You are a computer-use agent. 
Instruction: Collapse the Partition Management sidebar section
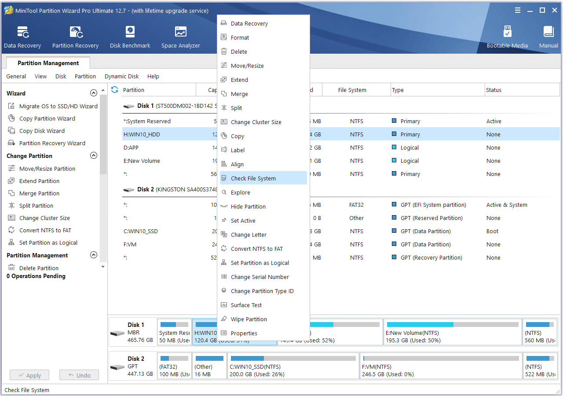pyautogui.click(x=93, y=255)
